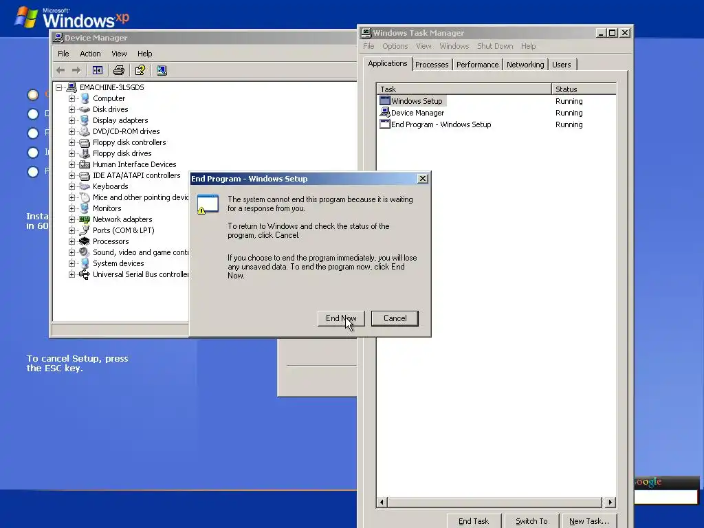The height and width of the screenshot is (528, 704).
Task: Expand the System devices node
Action: pos(71,263)
